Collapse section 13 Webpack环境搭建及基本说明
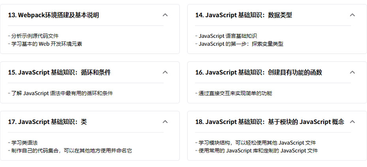This screenshot has width=367, height=167. tap(165, 15)
